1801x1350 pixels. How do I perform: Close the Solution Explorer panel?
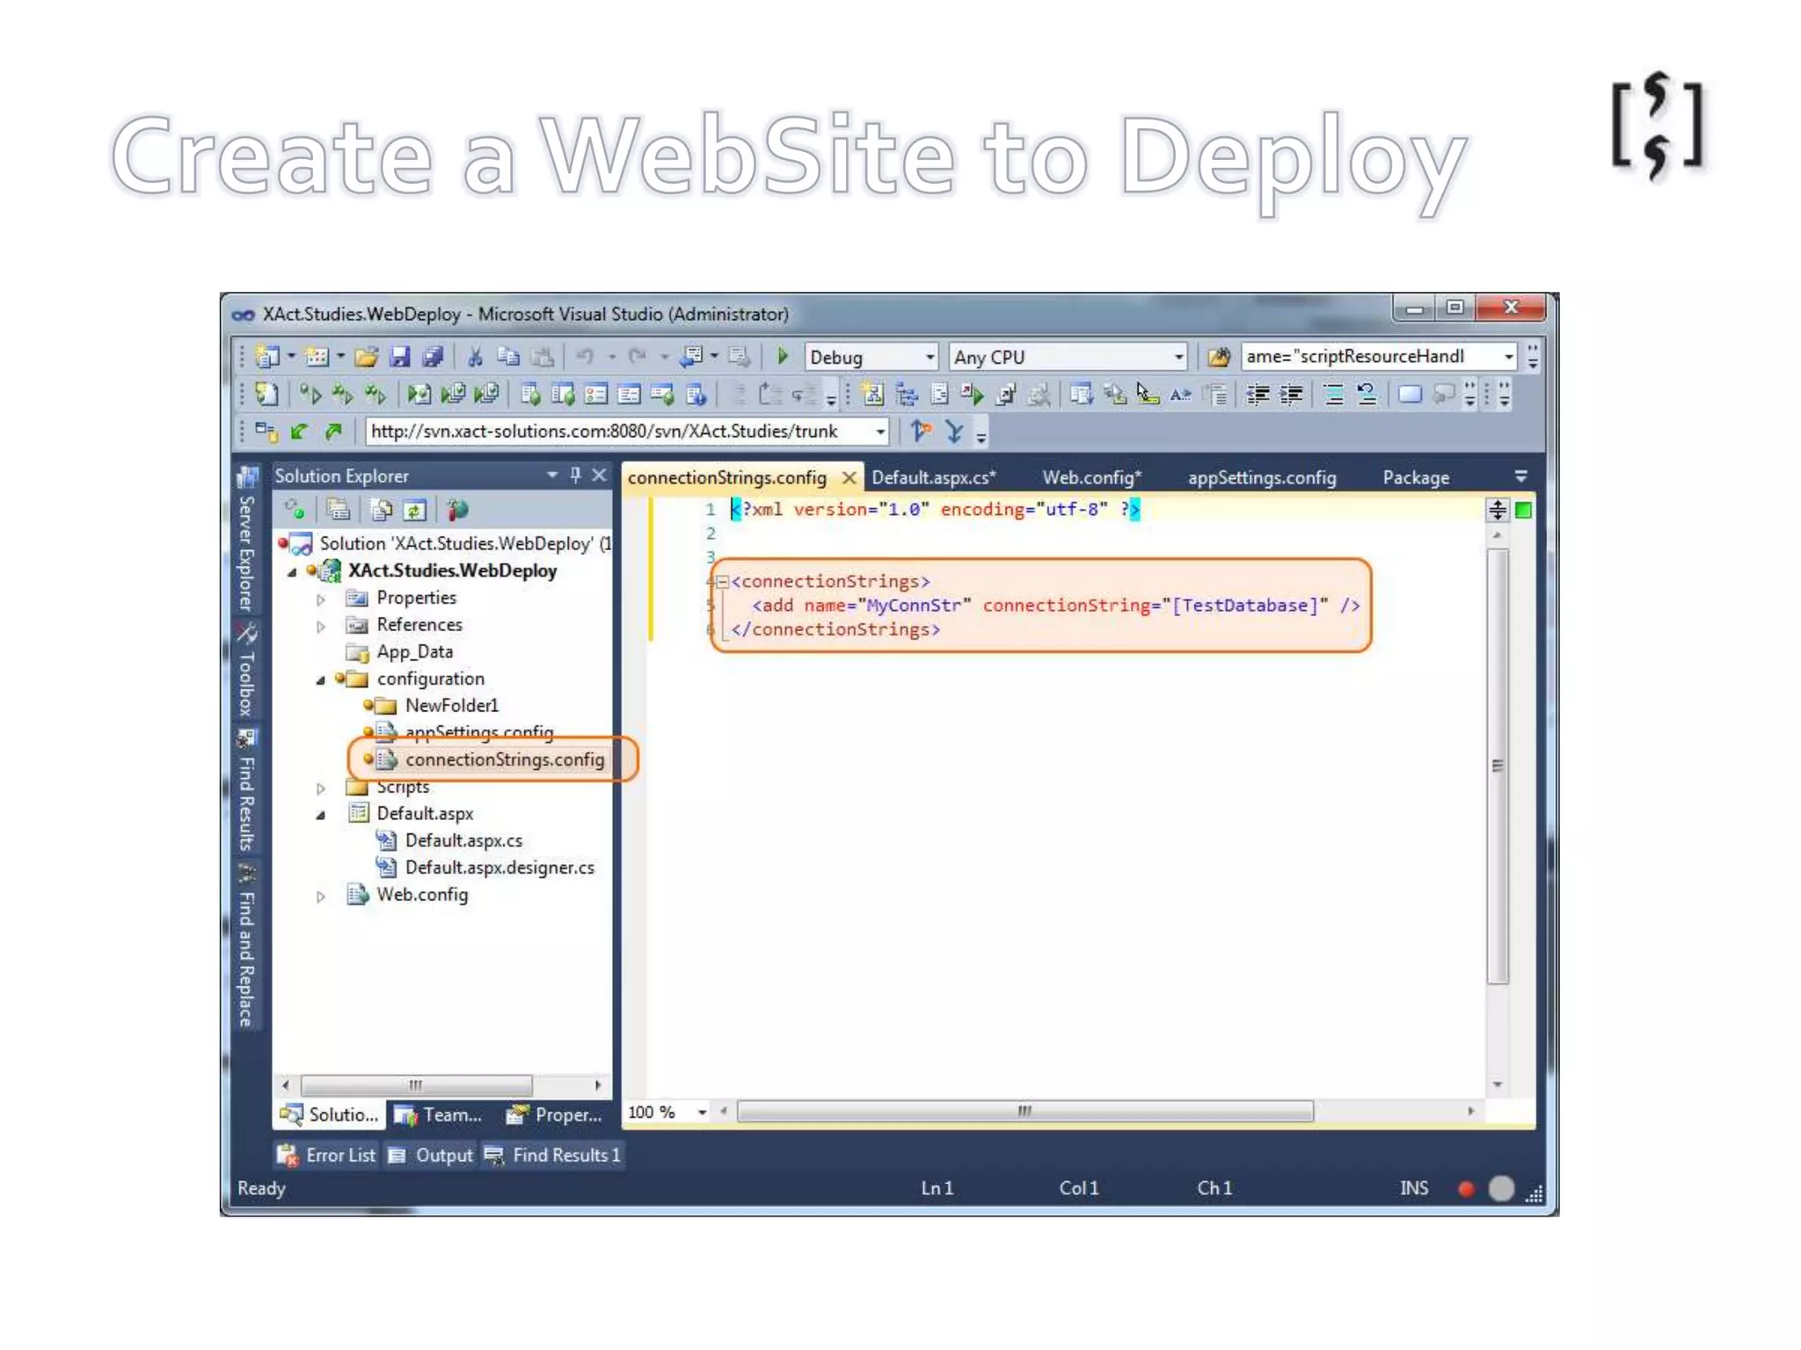[x=599, y=475]
